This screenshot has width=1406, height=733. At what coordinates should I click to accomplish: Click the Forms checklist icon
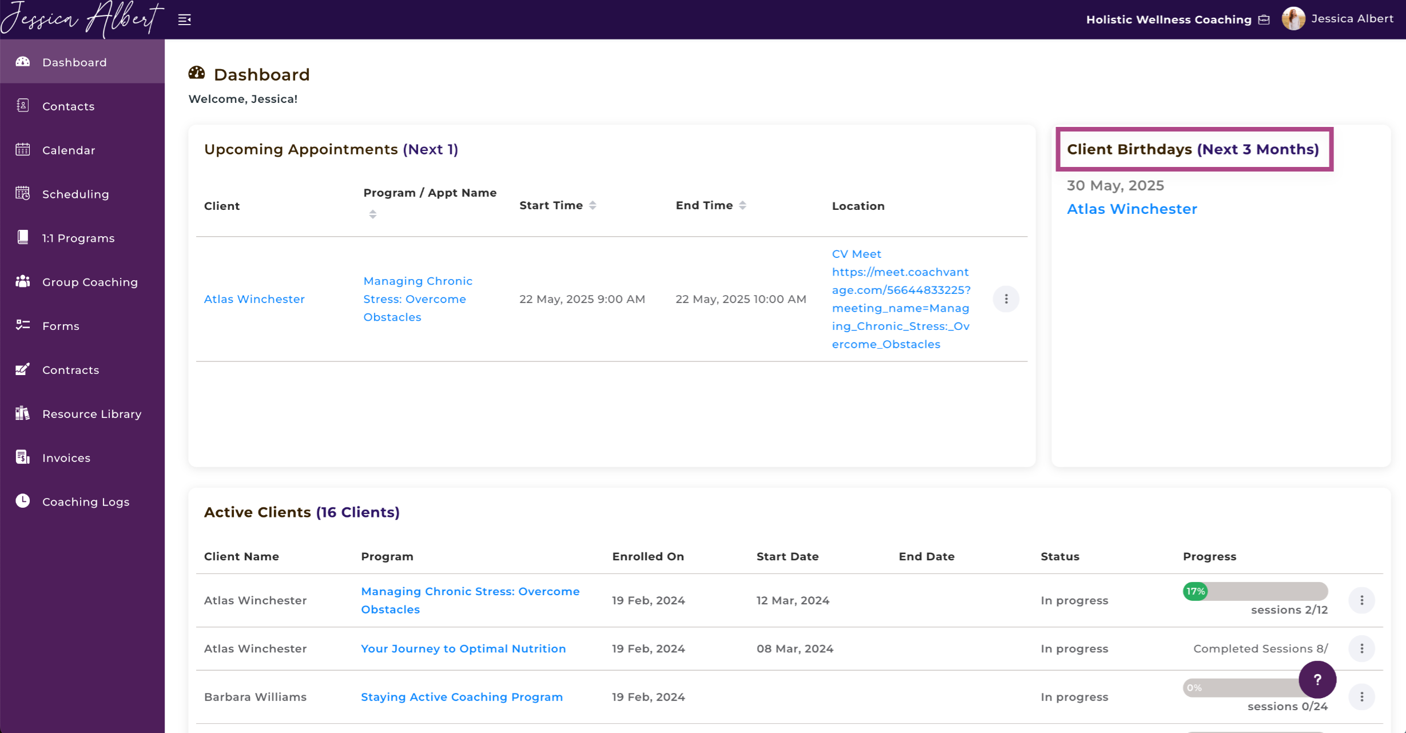pos(23,325)
